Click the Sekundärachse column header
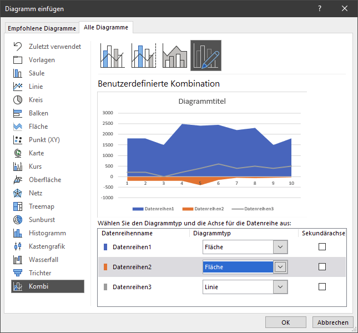This screenshot has width=358, height=333. [323, 233]
